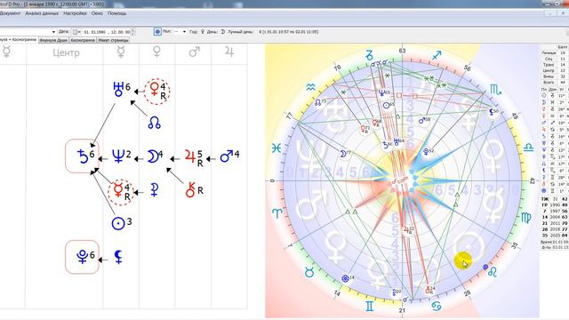Click the date field 01.01.1990
This screenshot has width=569, height=320.
coord(95,32)
